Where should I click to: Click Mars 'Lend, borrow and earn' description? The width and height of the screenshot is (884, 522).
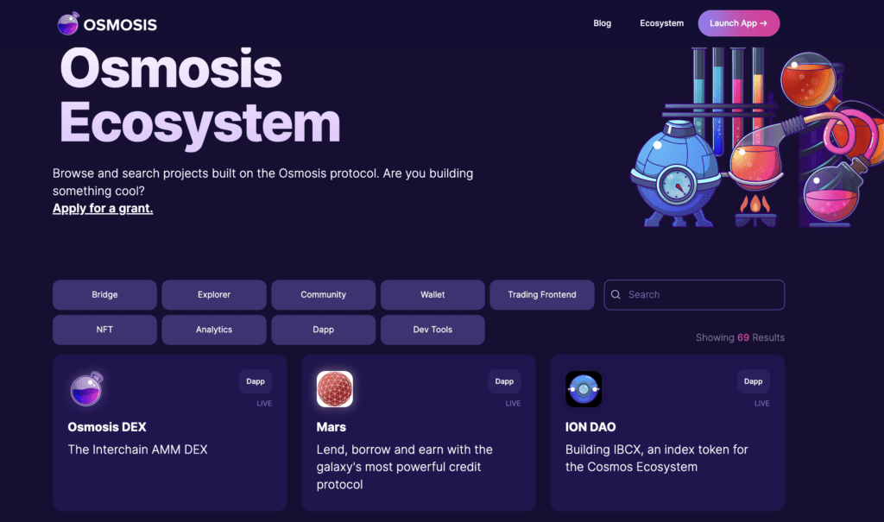point(404,467)
